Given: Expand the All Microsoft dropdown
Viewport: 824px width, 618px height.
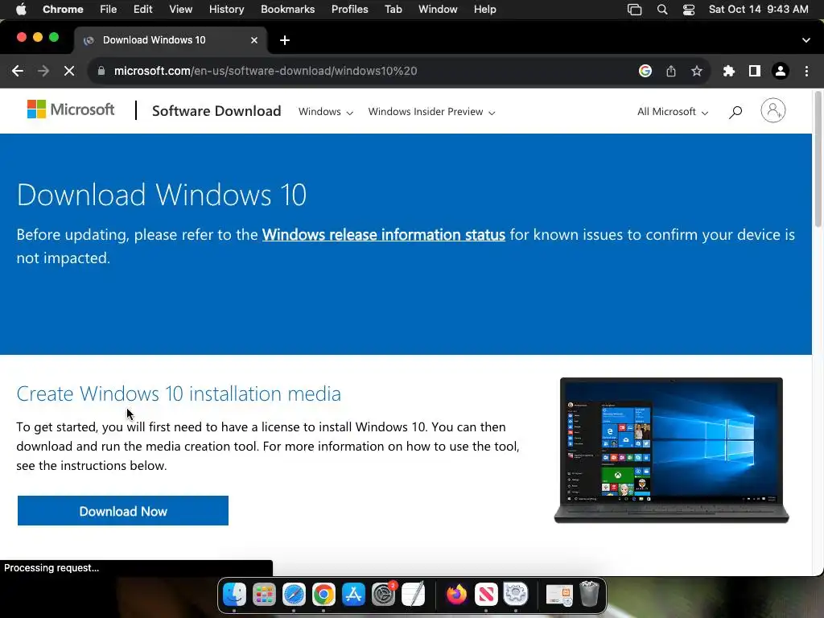Looking at the screenshot, I should click(x=673, y=112).
